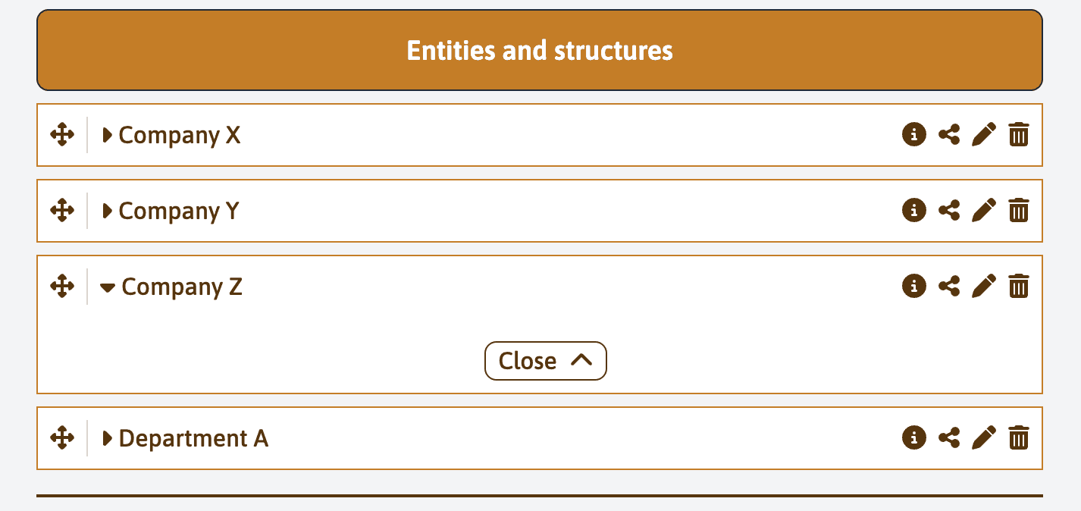This screenshot has height=511, width=1081.
Task: Expand the Department A entry
Action: (108, 437)
